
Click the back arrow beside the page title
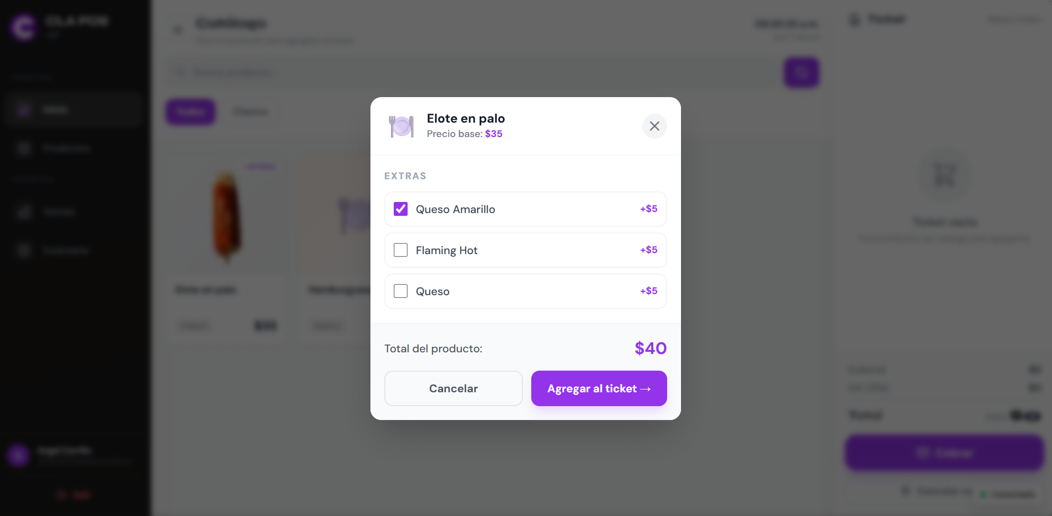(178, 30)
